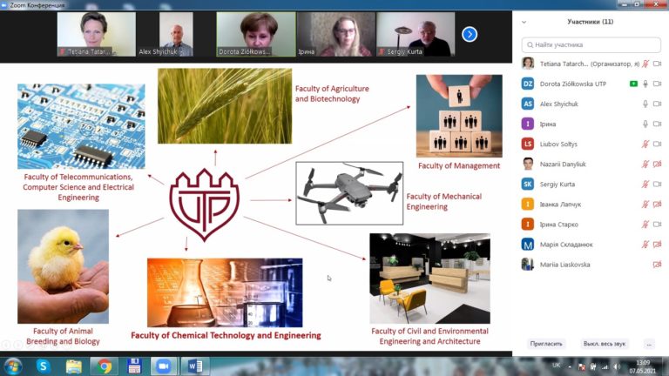Select Tetiana Tatar video thumbnail
The image size is (669, 376).
(97, 34)
